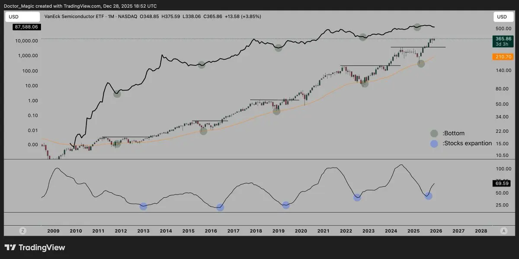The image size is (519, 259).
Task: Click the 2025 label on the time axis
Action: pos(413,231)
